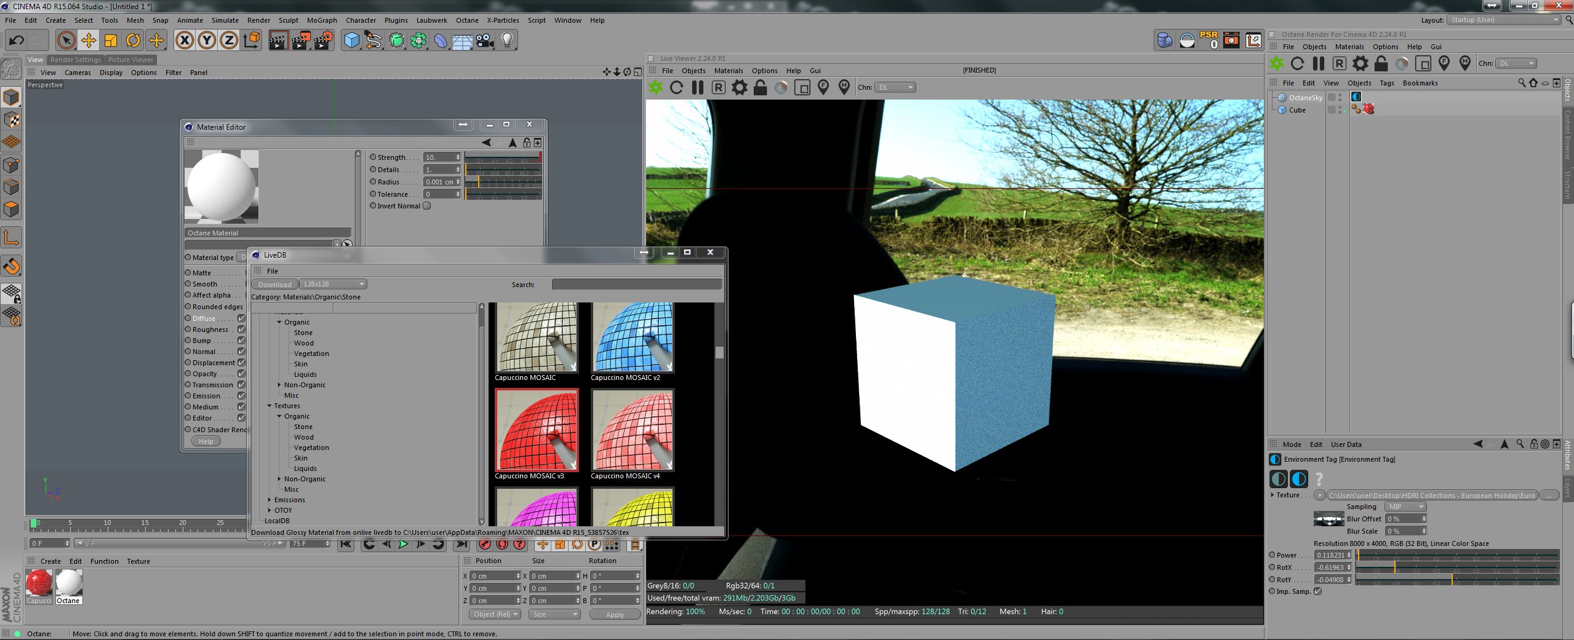Toggle the Emission channel checkbox
Viewport: 1574px width, 640px height.
pos(242,396)
